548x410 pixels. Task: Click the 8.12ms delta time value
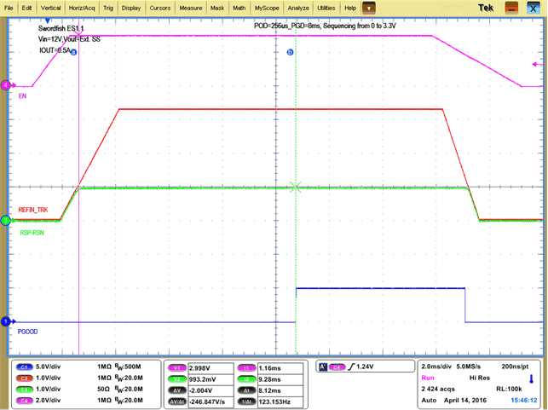pyautogui.click(x=280, y=390)
